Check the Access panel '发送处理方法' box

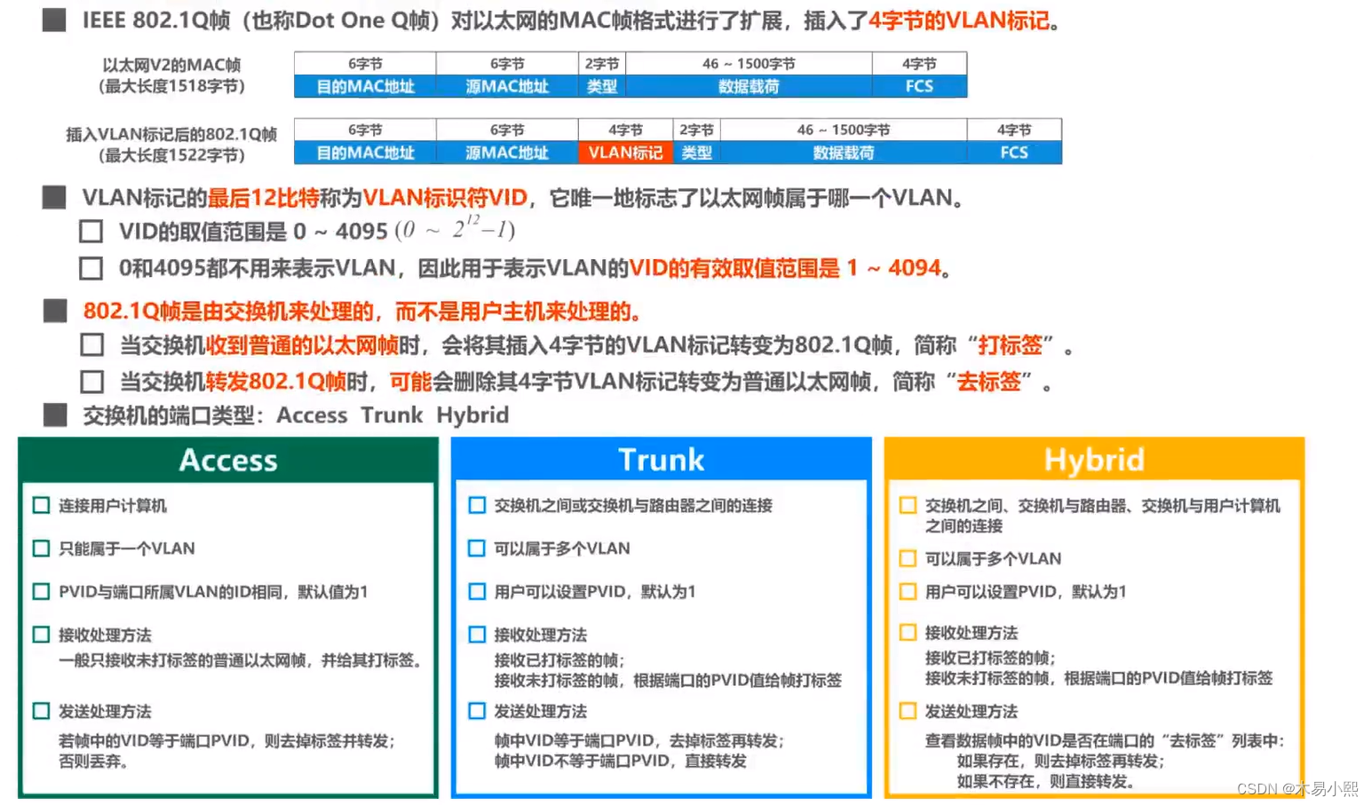(41, 711)
